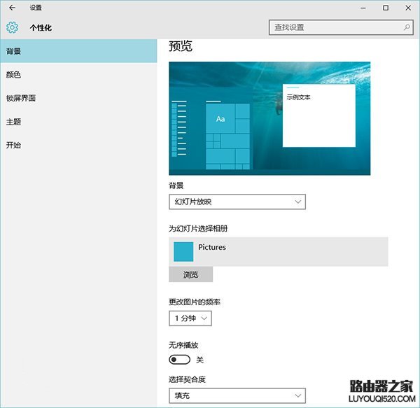Screen dimensions: 420x408
Task: Select 背景 in the sidebar
Action: [78, 51]
